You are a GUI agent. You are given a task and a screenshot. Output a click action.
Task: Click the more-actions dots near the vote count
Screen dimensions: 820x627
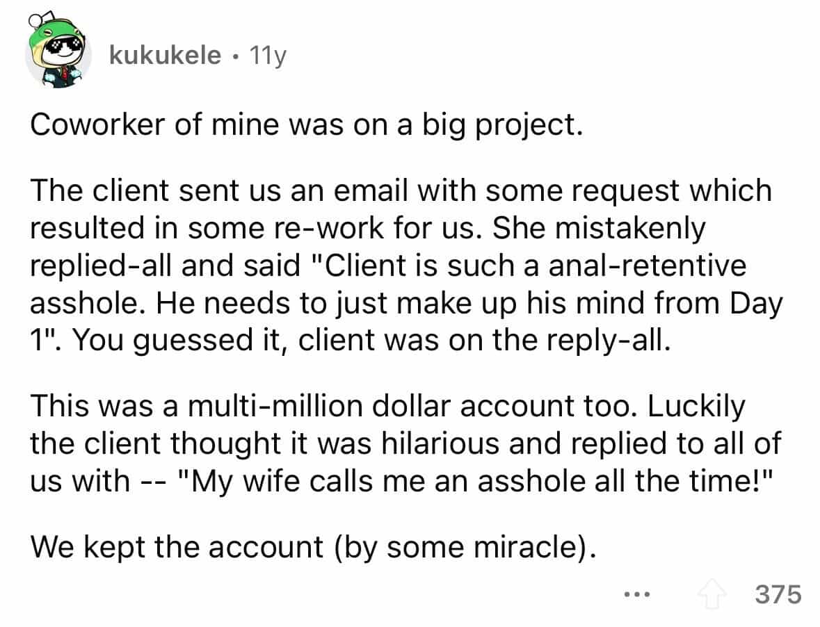(636, 593)
